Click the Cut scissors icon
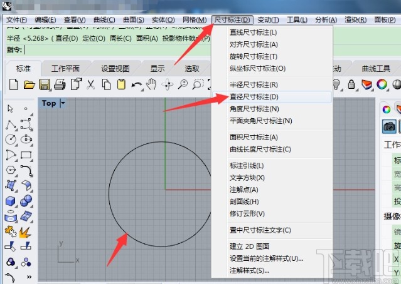 click(x=90, y=84)
